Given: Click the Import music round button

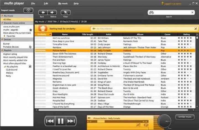Looking at the screenshot, I should pyautogui.click(x=28, y=10).
